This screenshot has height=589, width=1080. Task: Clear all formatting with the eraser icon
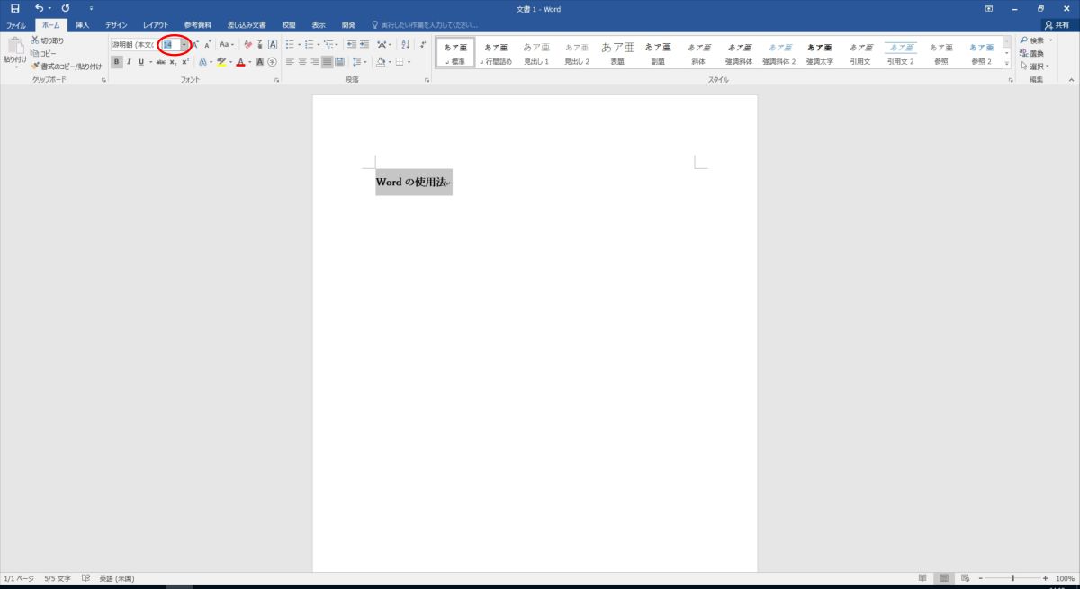tap(247, 44)
